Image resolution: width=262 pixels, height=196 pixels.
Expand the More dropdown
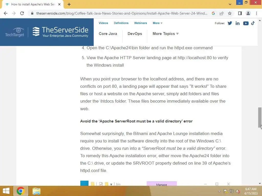(x=158, y=23)
